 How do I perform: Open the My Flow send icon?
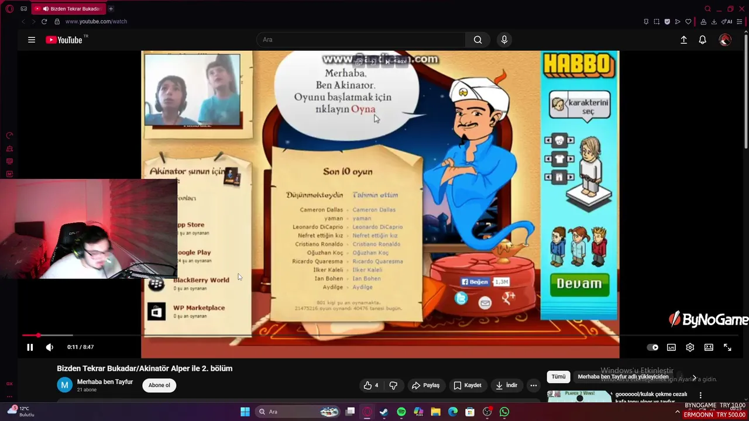[x=678, y=22]
